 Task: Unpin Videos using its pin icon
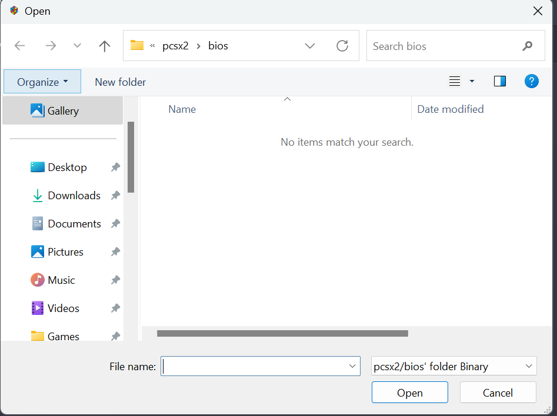click(115, 308)
